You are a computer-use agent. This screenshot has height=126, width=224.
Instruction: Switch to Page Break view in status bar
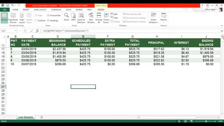(191, 121)
